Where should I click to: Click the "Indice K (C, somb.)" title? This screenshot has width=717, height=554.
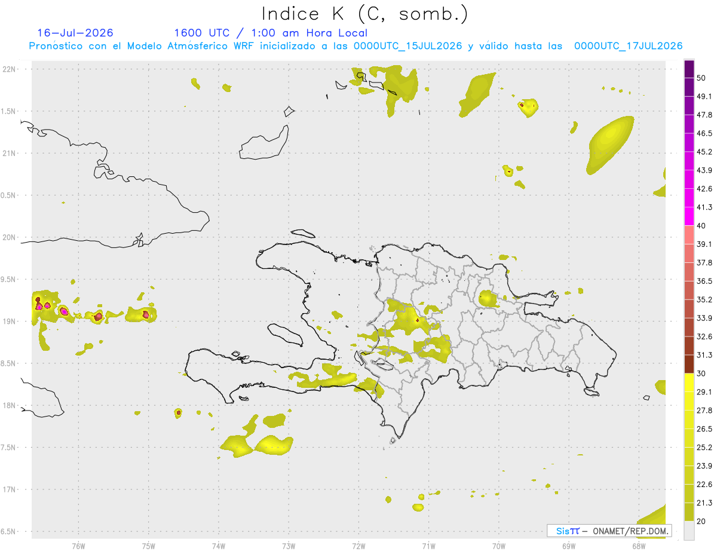coord(366,14)
